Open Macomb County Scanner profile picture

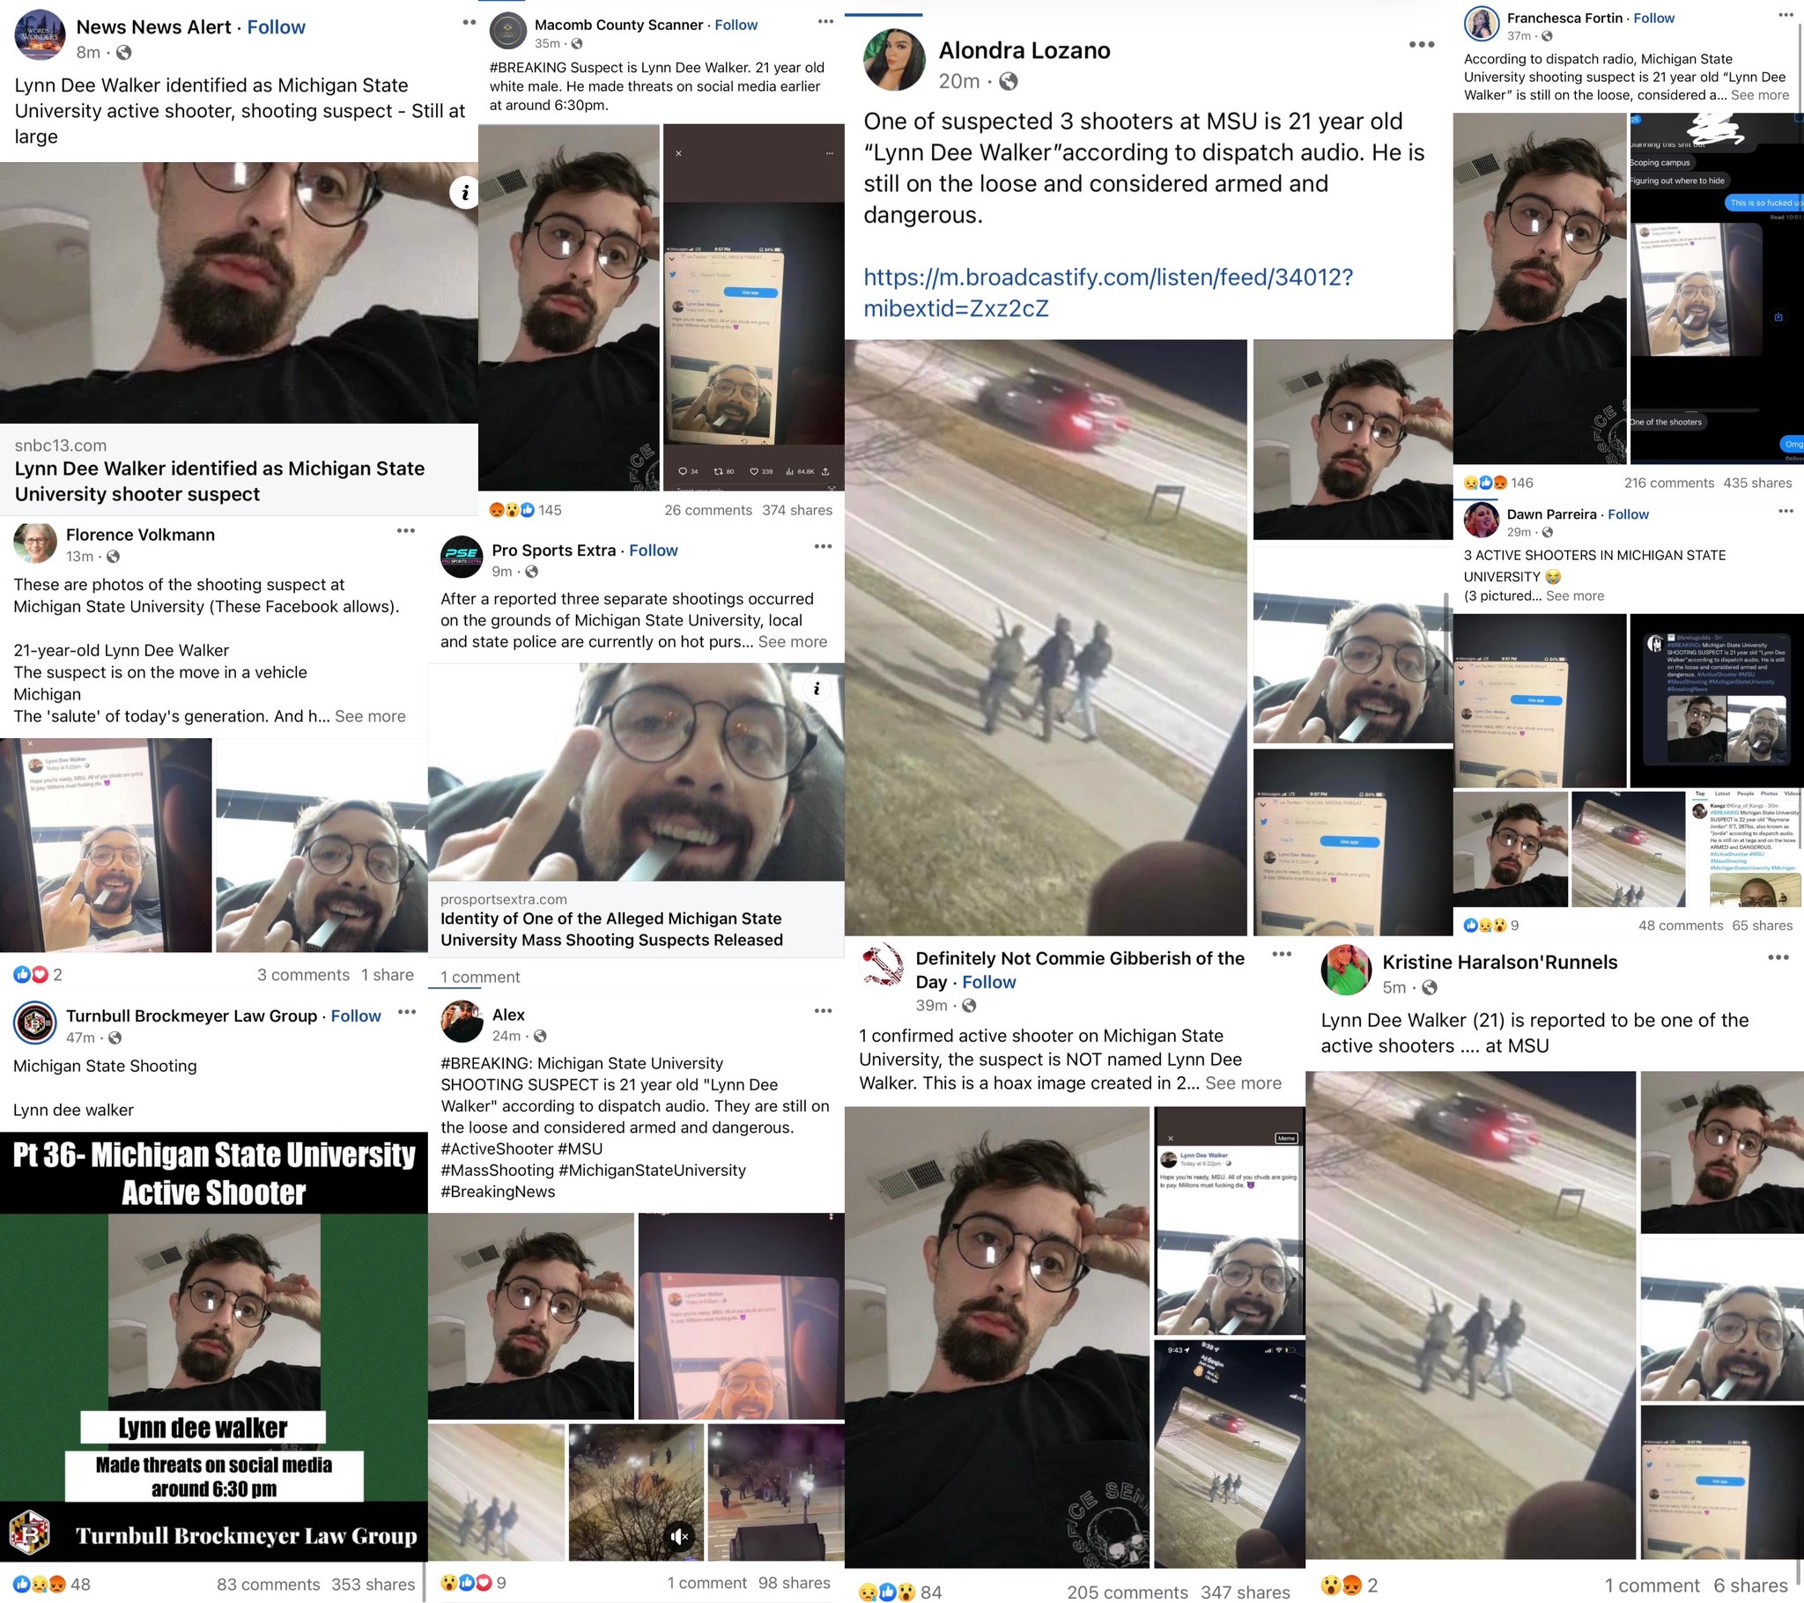507,32
